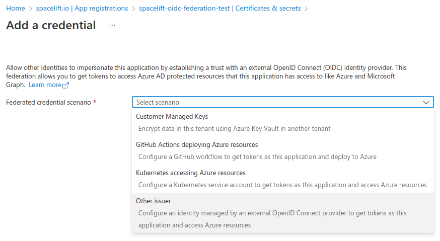Click the Configure a GitHub workflow description
The width and height of the screenshot is (440, 241).
[x=257, y=156]
